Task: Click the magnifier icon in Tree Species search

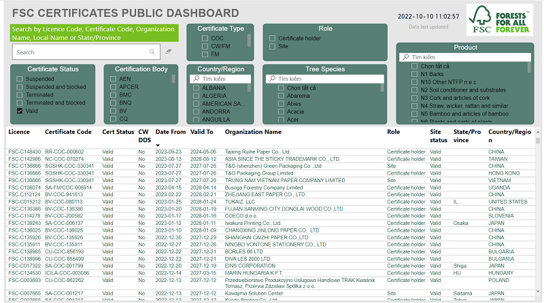Action: (271, 79)
